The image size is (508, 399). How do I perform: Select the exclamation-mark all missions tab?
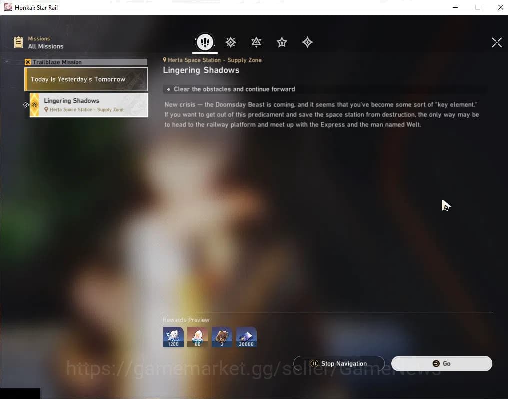click(204, 42)
